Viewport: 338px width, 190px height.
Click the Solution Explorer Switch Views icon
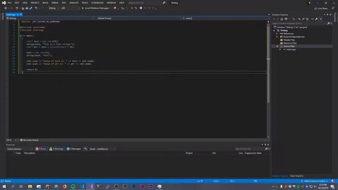(x=286, y=19)
